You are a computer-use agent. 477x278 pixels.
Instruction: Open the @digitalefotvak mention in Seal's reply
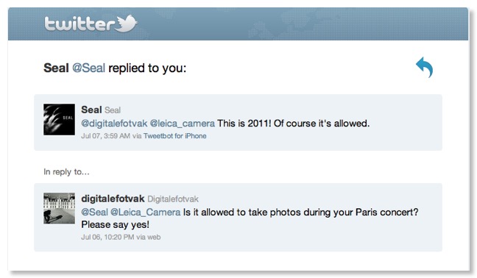[114, 124]
